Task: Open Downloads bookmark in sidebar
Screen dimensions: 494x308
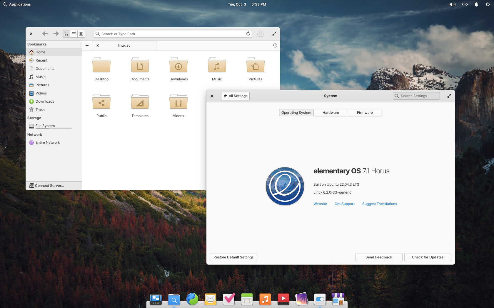Action: 54,101
